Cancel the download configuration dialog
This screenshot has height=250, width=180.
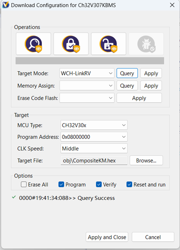(153, 237)
